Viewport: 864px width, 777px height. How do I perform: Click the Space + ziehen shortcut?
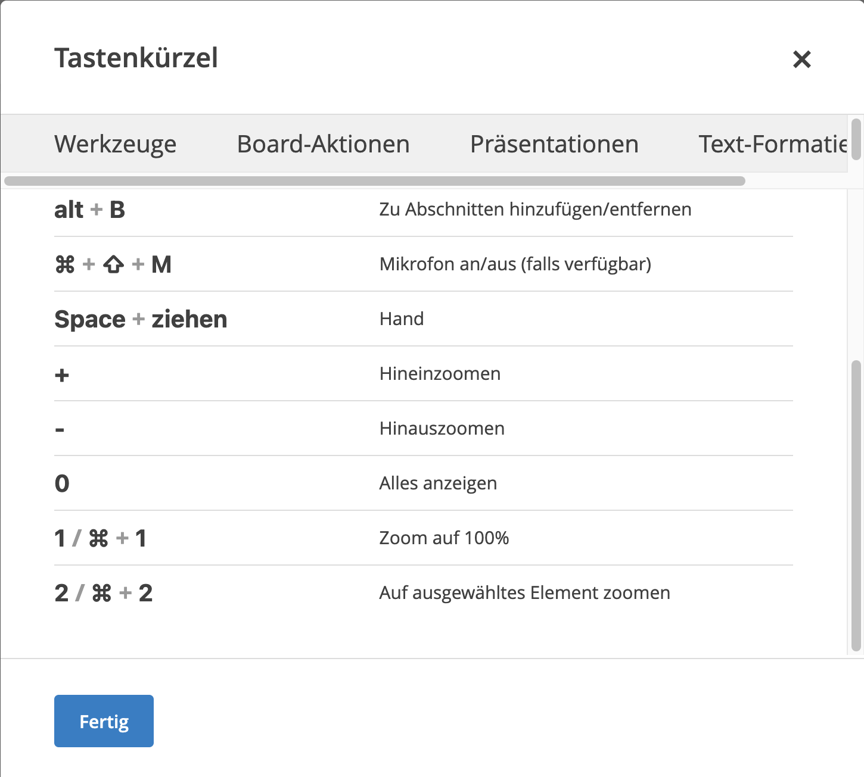(141, 319)
